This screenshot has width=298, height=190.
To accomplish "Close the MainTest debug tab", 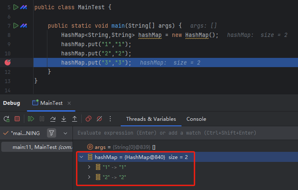I will tap(69, 103).
